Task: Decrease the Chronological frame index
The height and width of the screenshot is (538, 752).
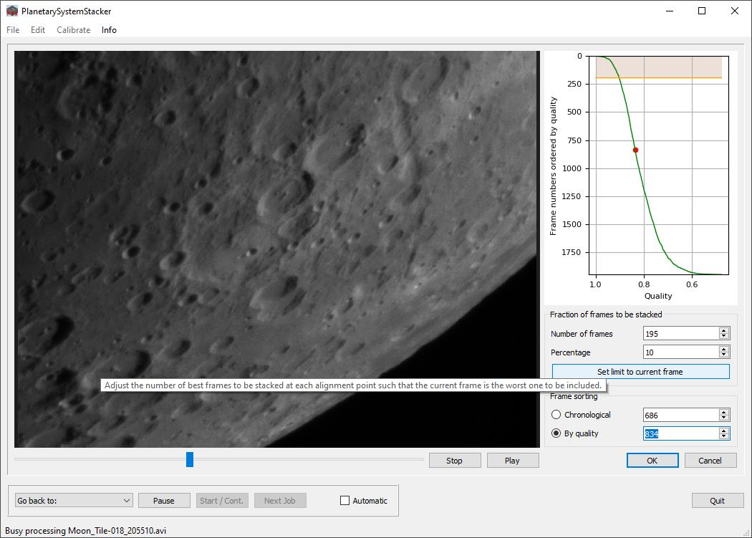Action: tap(724, 418)
